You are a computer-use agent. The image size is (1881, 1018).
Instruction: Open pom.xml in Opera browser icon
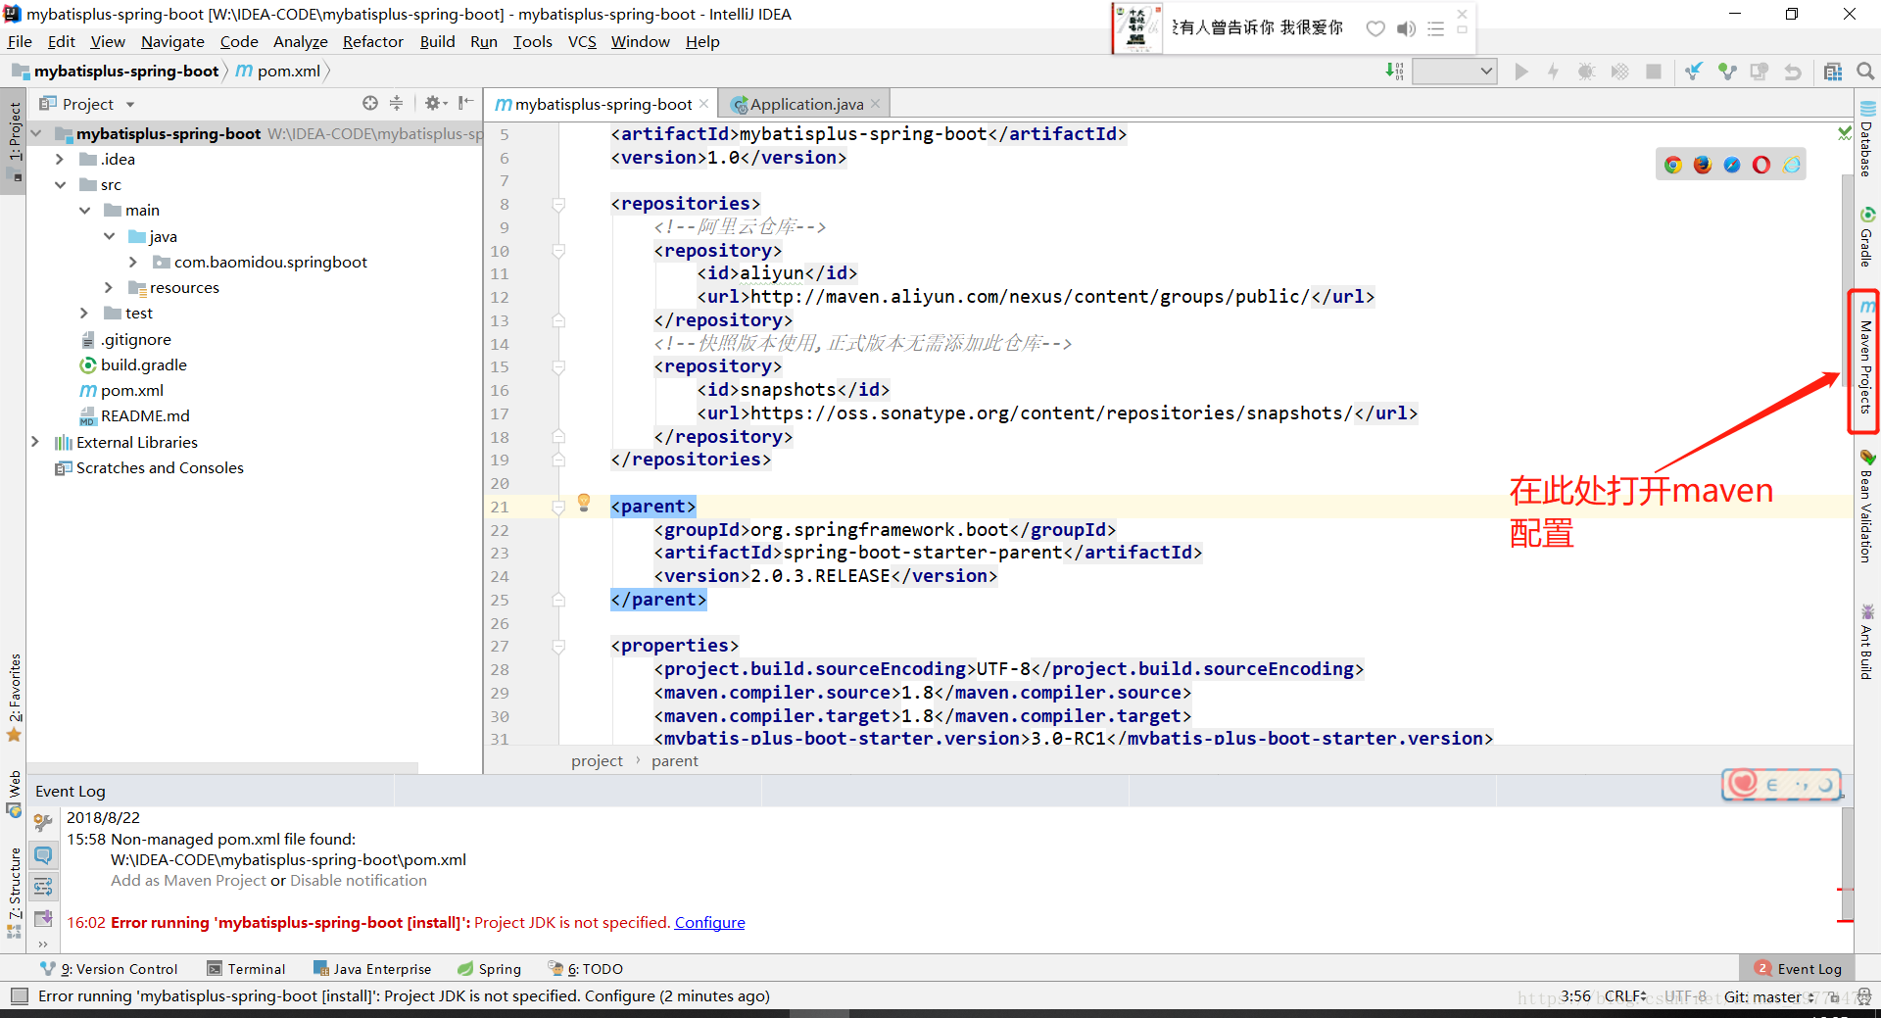pyautogui.click(x=1761, y=165)
